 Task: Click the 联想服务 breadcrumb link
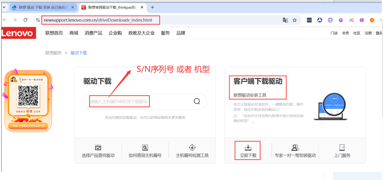click(x=53, y=53)
